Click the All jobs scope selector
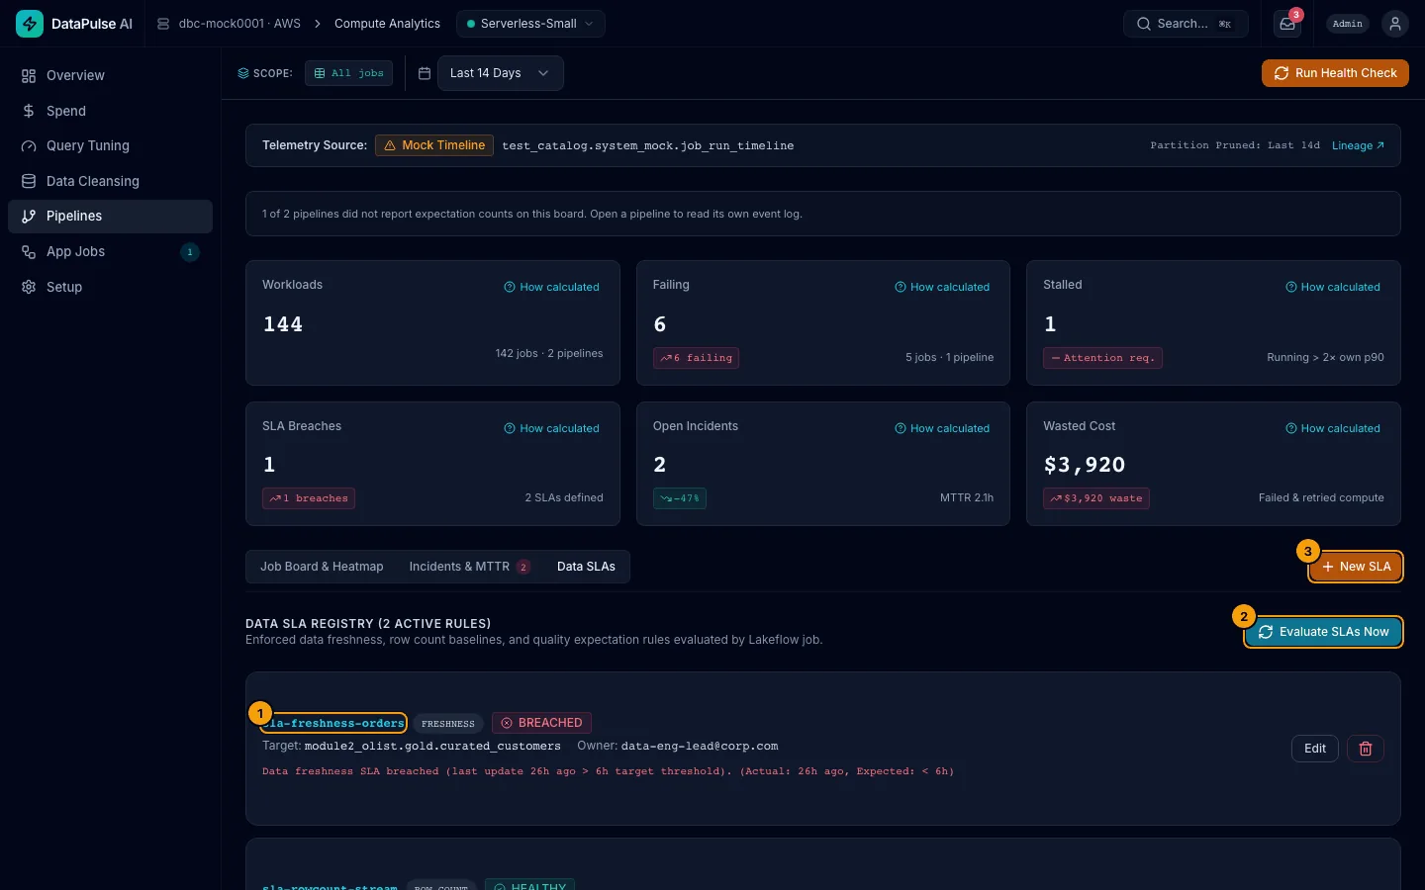The height and width of the screenshot is (890, 1425). 348,73
